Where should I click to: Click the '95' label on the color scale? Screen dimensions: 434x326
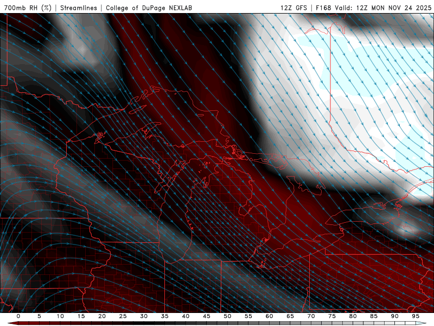[x=416, y=316]
